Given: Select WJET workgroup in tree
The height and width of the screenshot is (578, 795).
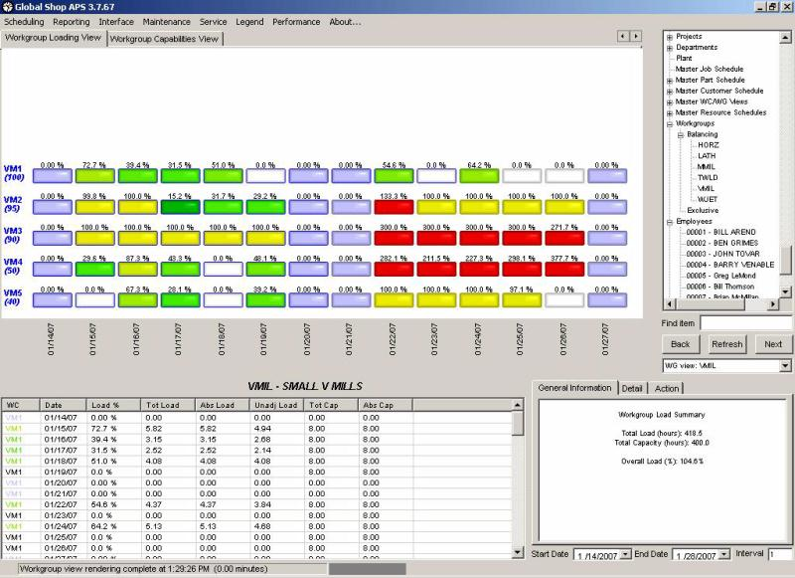Looking at the screenshot, I should click(708, 199).
